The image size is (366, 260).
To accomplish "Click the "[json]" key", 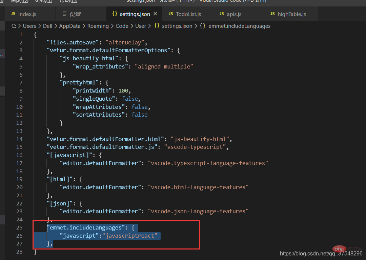I will (x=60, y=203).
